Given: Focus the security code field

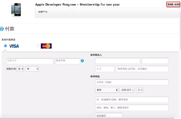Looking at the screenshot, I should click(68, 61).
